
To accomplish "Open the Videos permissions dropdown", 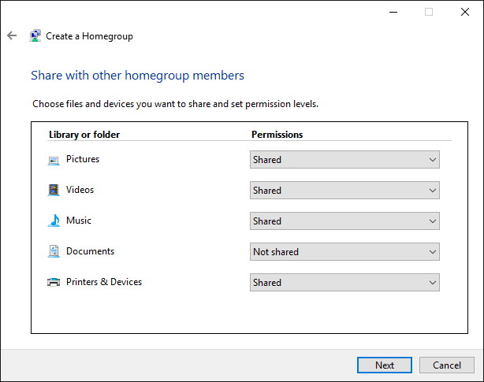I will pos(344,191).
